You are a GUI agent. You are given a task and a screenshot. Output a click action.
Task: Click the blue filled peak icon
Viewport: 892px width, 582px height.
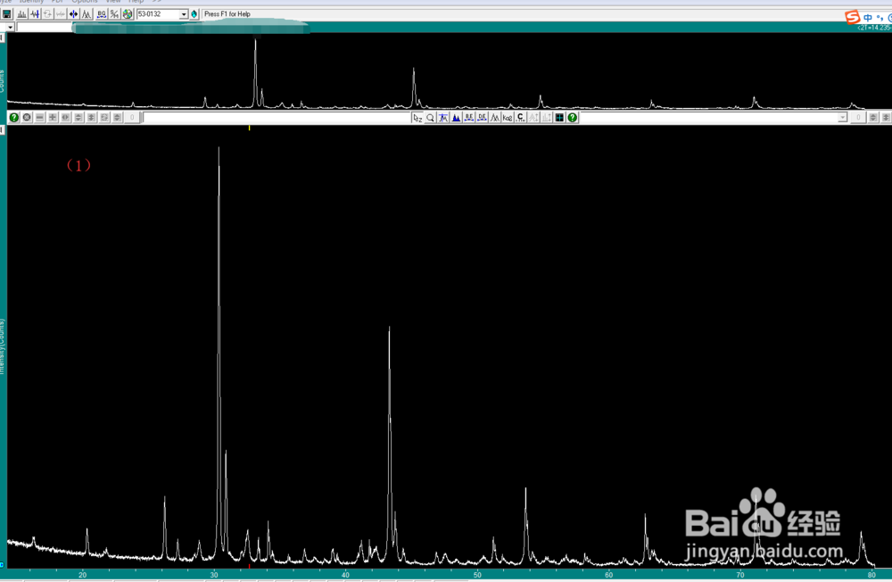point(456,118)
